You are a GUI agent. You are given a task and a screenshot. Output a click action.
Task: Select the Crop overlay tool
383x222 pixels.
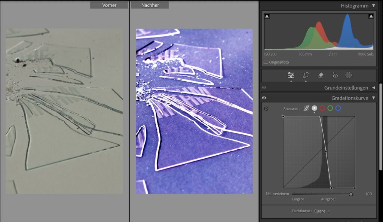click(x=306, y=75)
